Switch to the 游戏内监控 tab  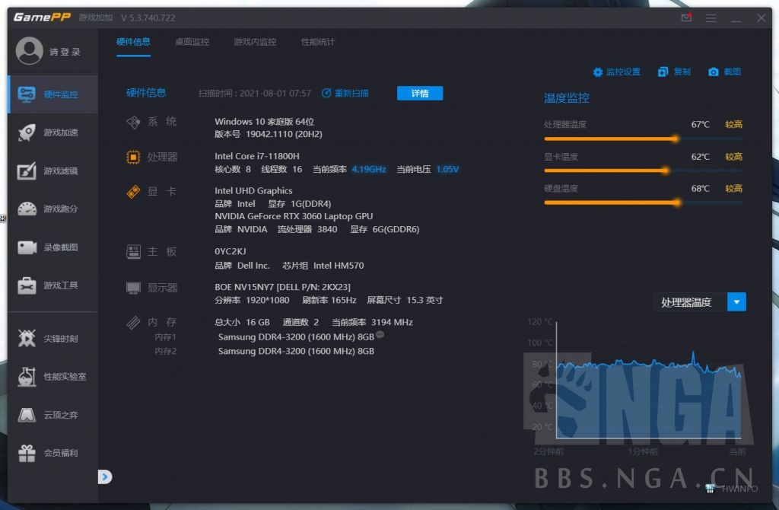pyautogui.click(x=255, y=42)
